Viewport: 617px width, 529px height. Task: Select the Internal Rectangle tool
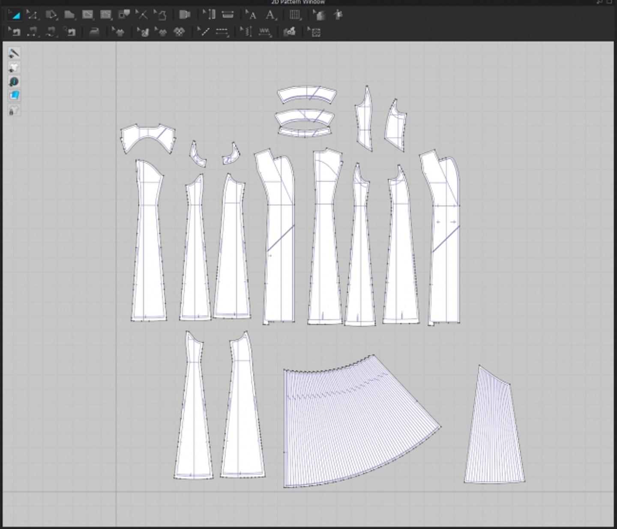click(x=106, y=15)
